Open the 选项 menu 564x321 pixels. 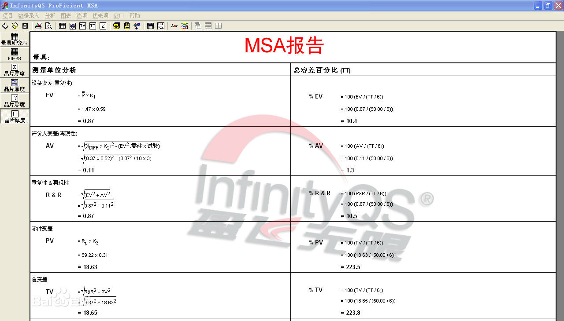click(82, 16)
